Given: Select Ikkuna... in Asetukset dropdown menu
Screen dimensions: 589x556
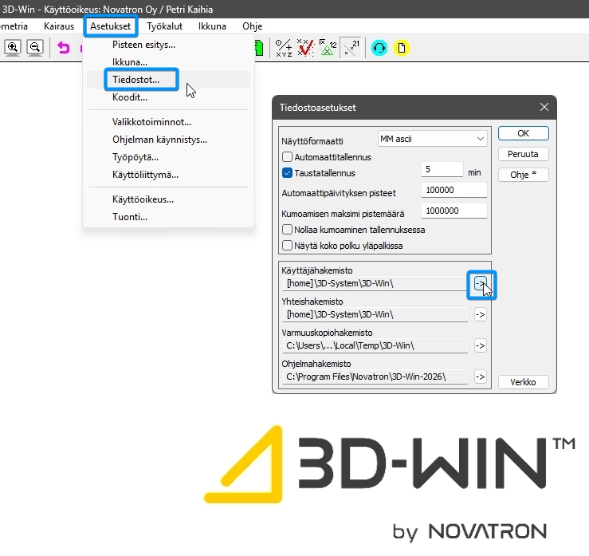Looking at the screenshot, I should coord(168,62).
